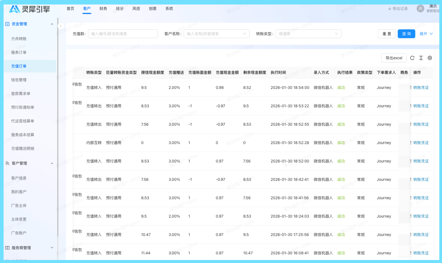Open 方舟转账 in the sidebar

click(x=30, y=39)
